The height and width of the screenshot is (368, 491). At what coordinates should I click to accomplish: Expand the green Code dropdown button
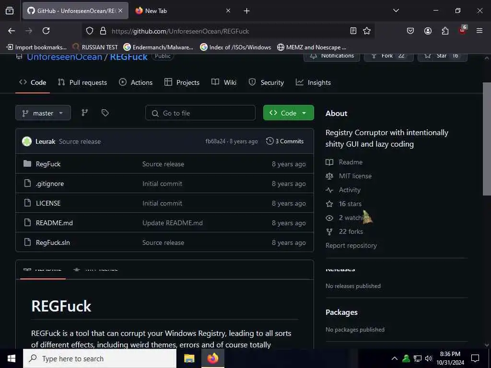click(288, 113)
